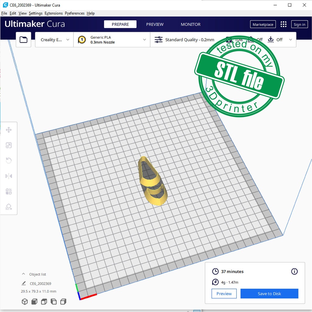312x312 pixels.
Task: Open the Extensions menu
Action: (53, 13)
